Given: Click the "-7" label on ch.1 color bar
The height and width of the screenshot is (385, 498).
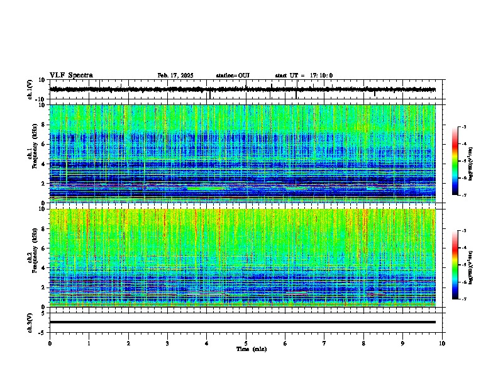Looking at the screenshot, I should pos(463,195).
